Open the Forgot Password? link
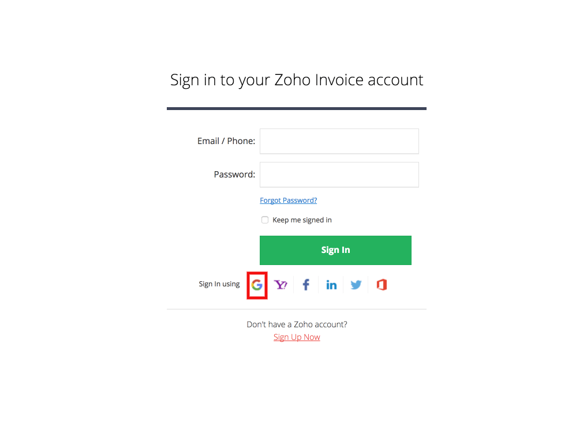Viewport: 587px width, 431px height. (288, 201)
